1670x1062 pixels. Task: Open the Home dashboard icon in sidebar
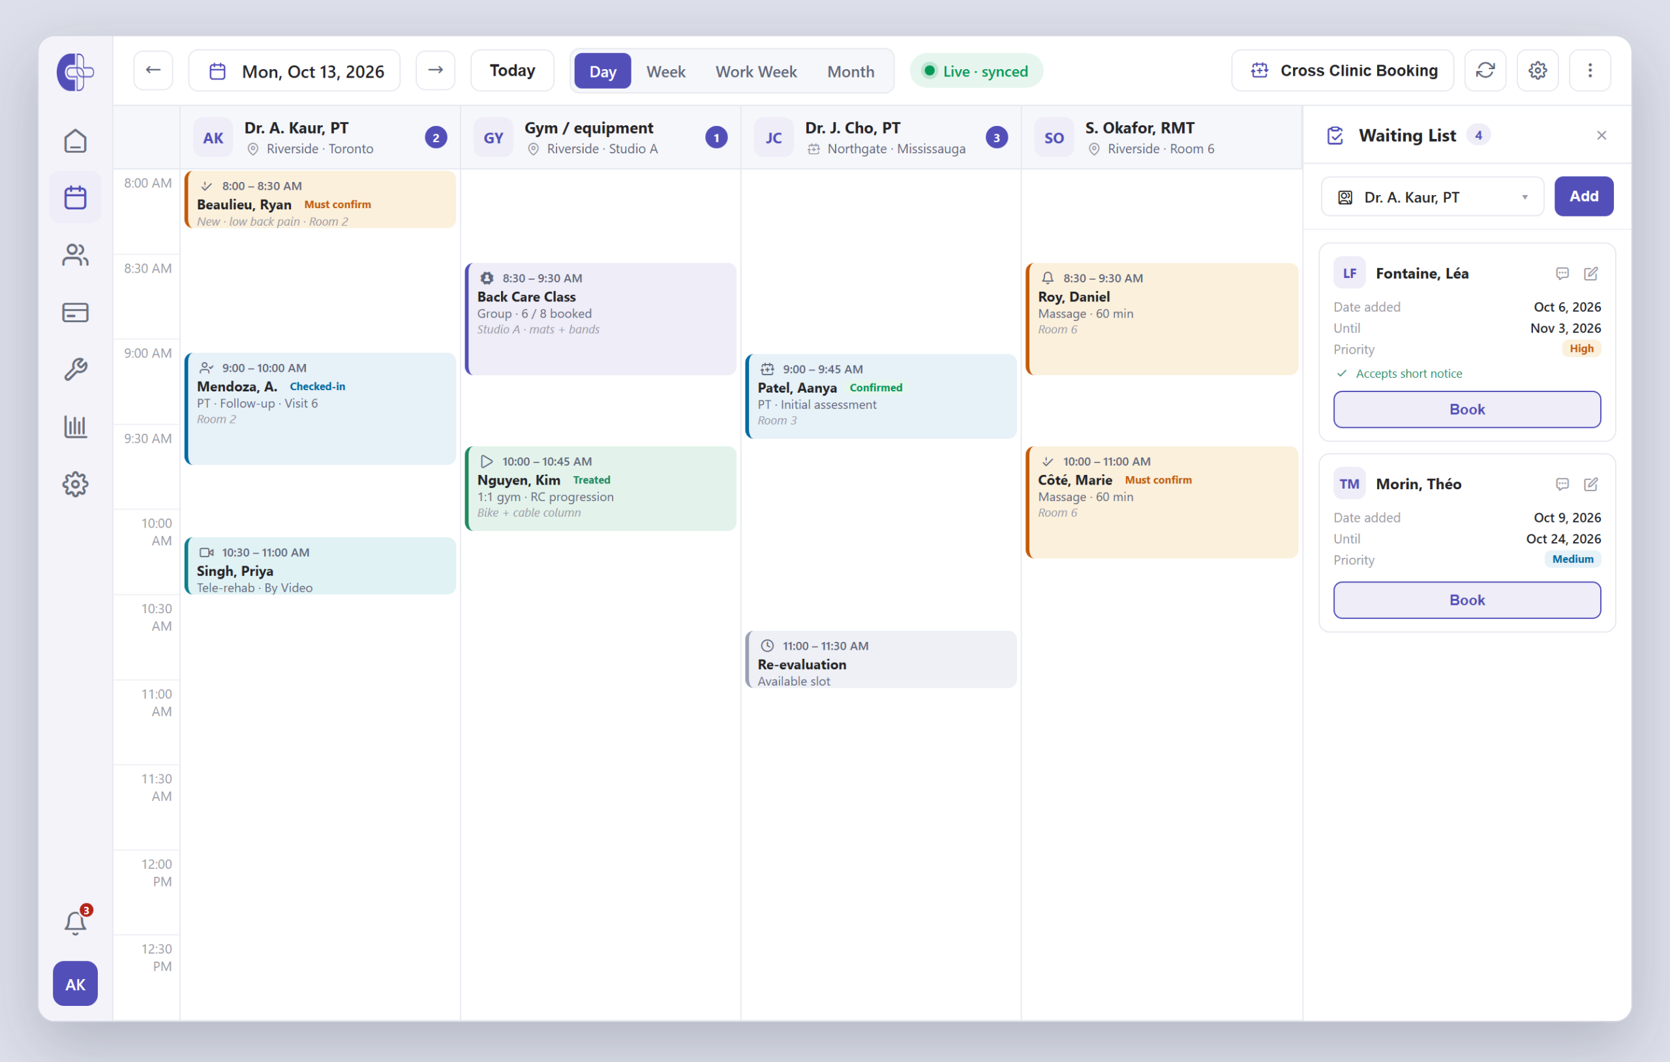tap(75, 141)
